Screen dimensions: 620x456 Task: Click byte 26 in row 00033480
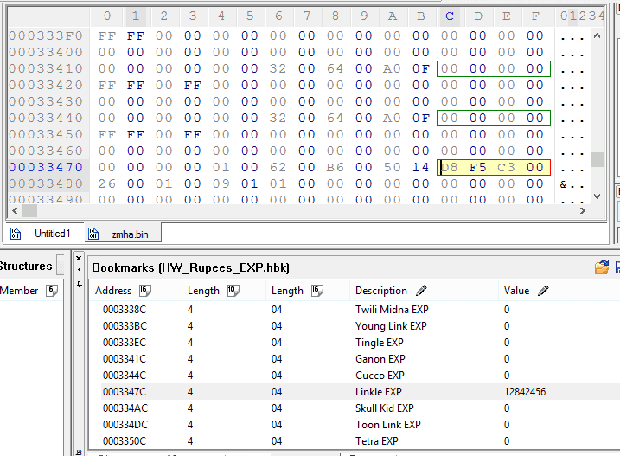106,184
